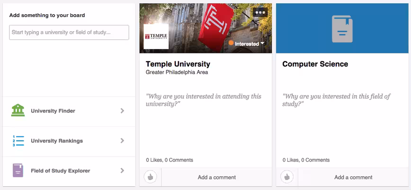Click "0 Likes, 0 Comments" under Temple University

tap(170, 160)
